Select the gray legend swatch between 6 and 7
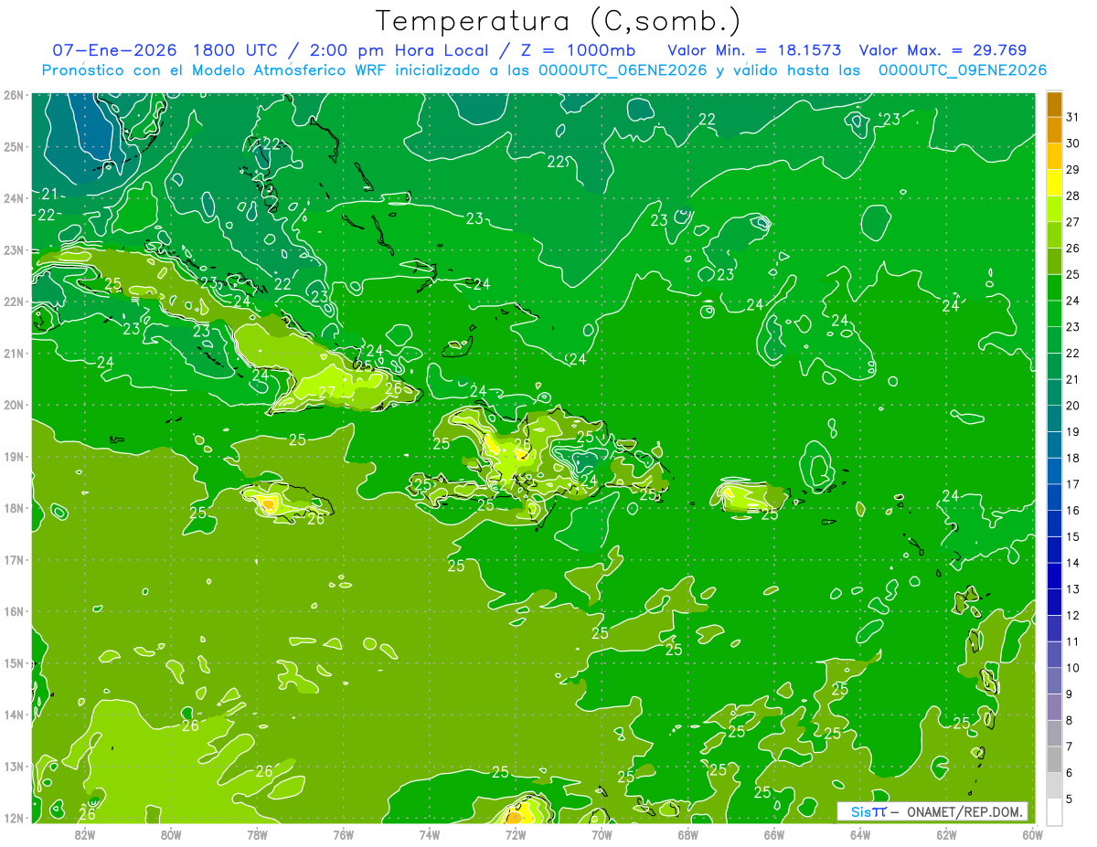 click(x=1054, y=759)
